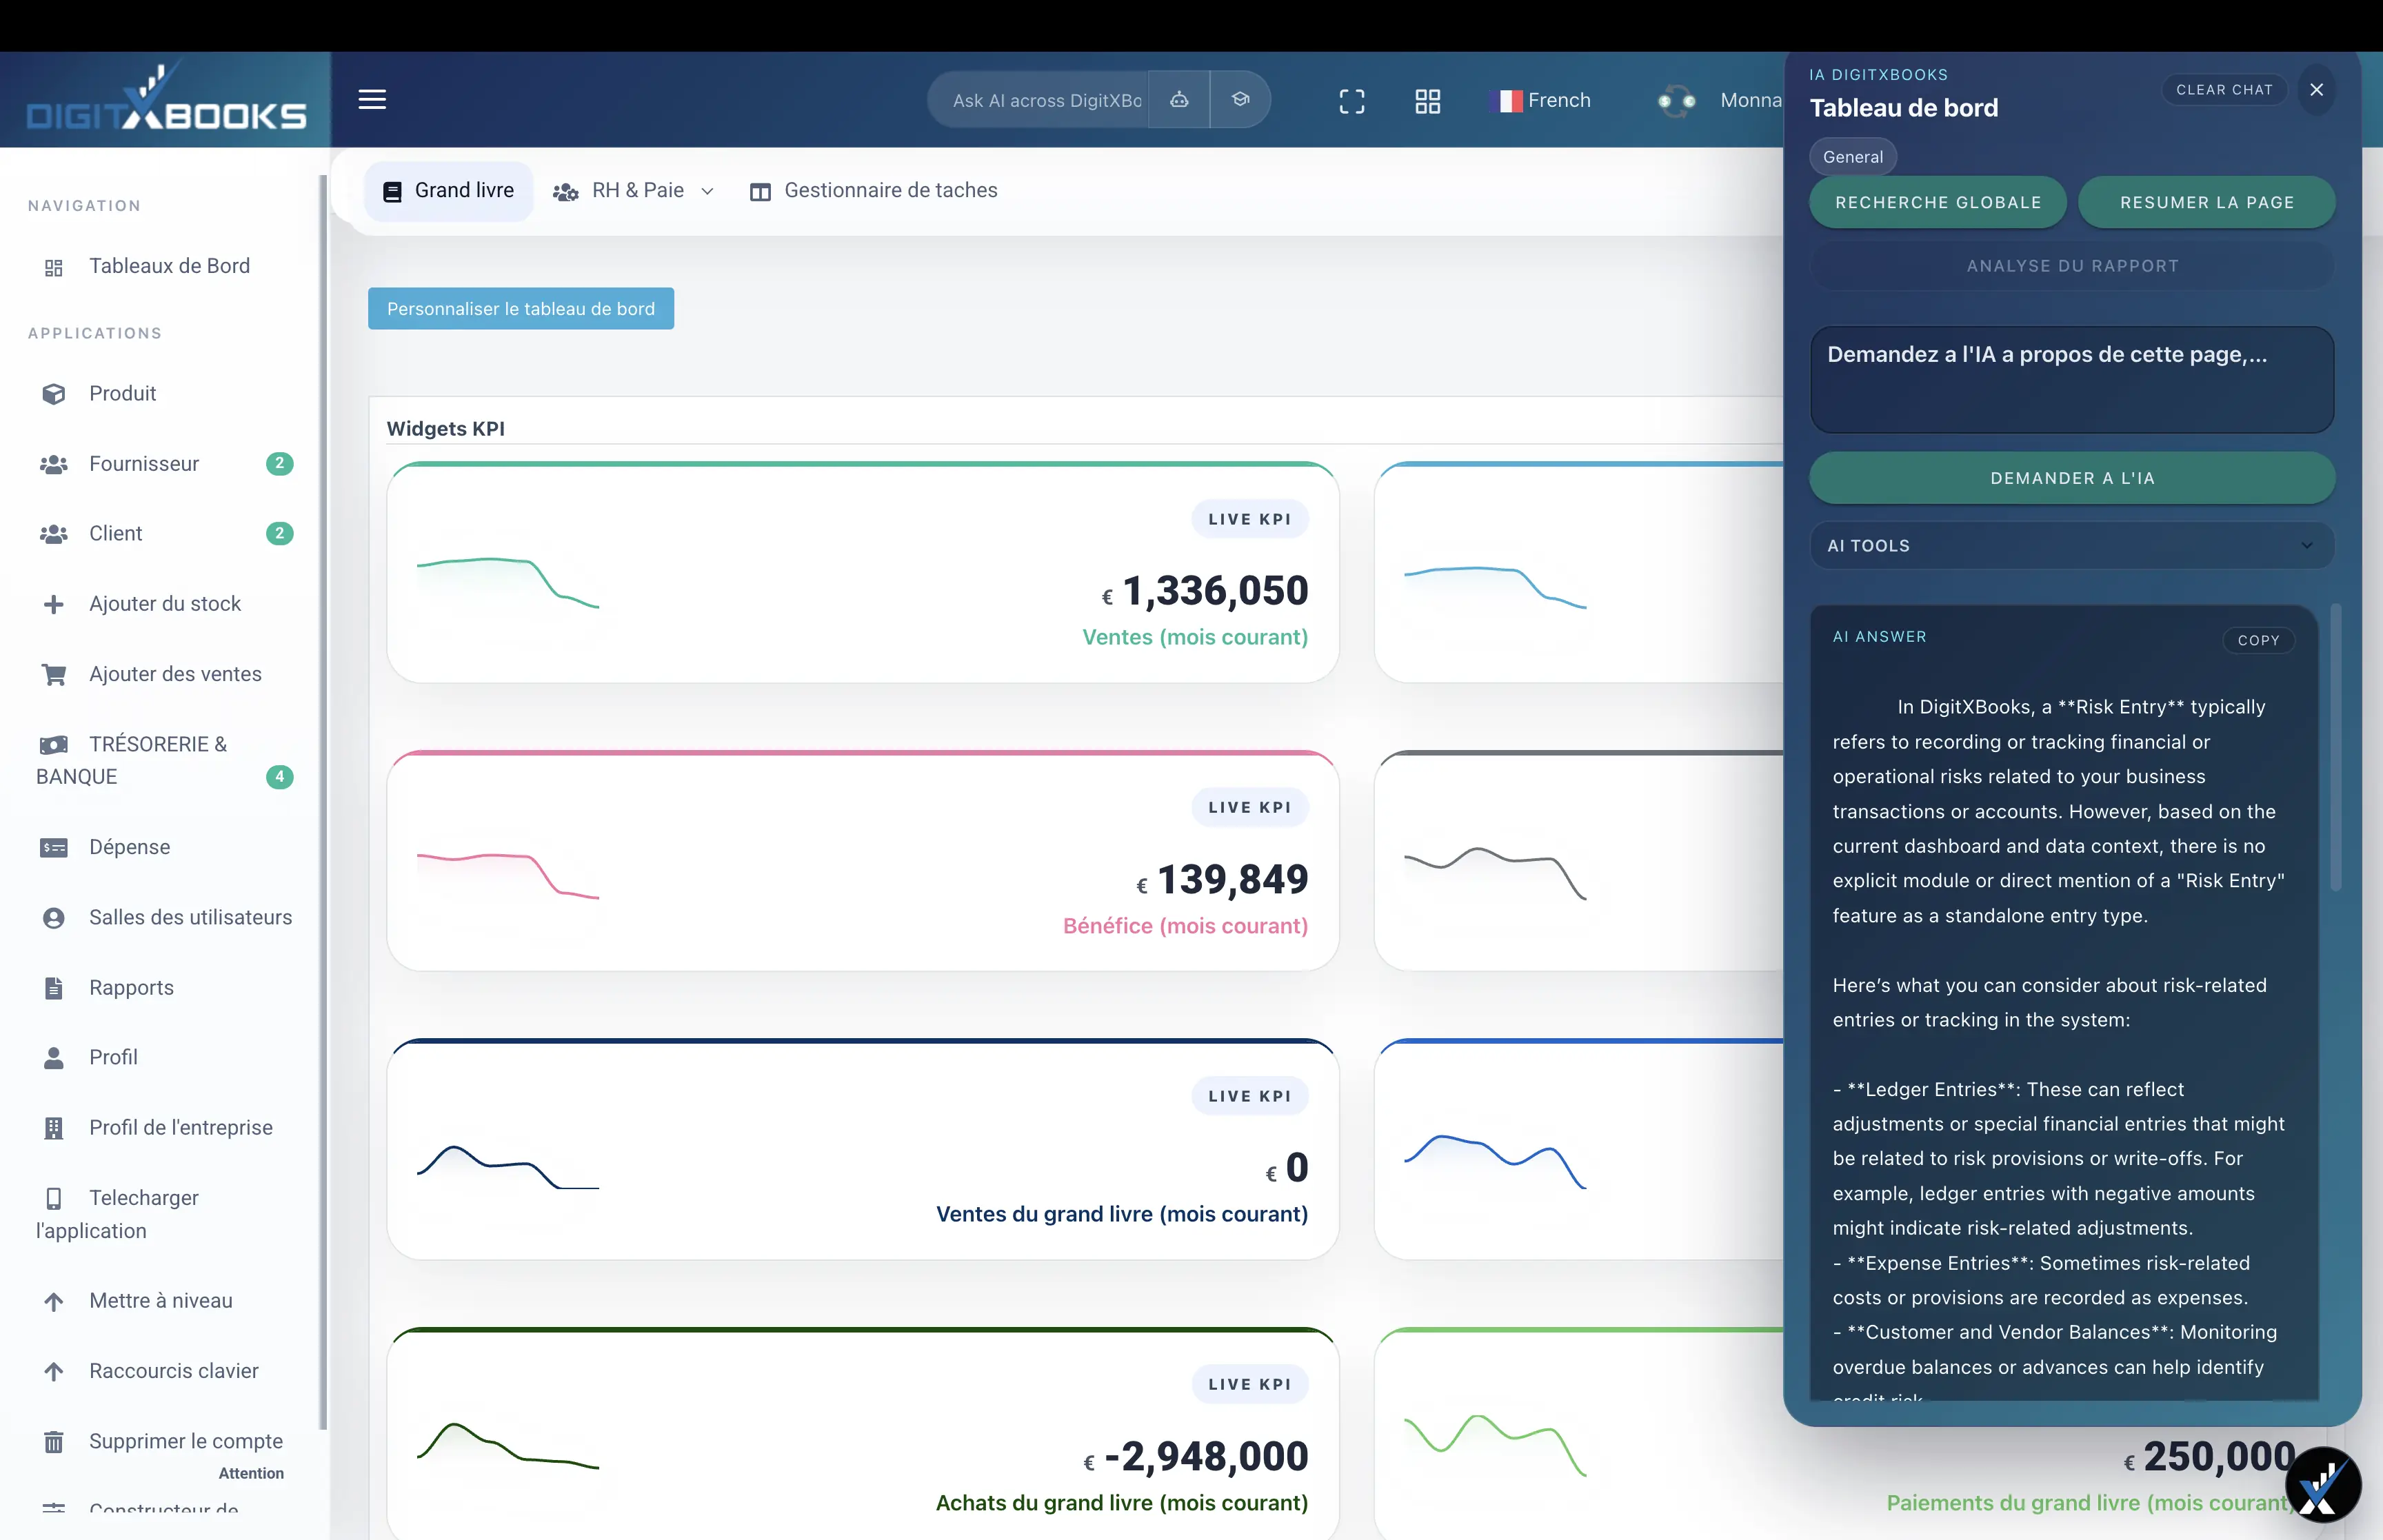Viewport: 2383px width, 1540px height.
Task: Expand the RH & Paie dropdown chevron
Action: 708,191
